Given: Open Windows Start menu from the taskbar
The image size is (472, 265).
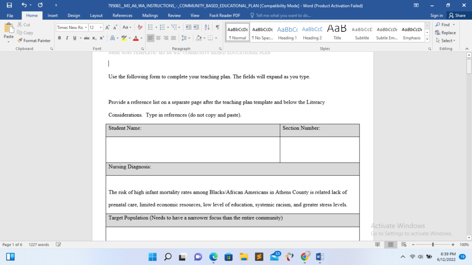Looking at the screenshot, I should click(x=153, y=256).
